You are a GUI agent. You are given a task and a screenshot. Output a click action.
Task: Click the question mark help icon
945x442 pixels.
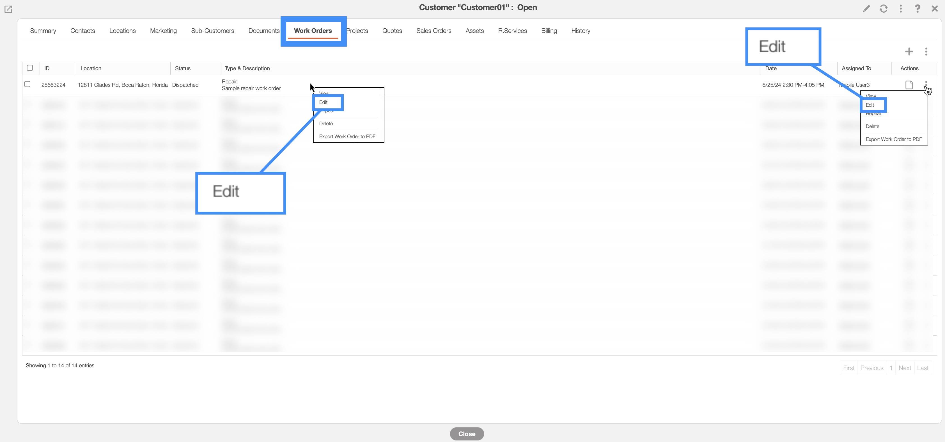coord(917,8)
